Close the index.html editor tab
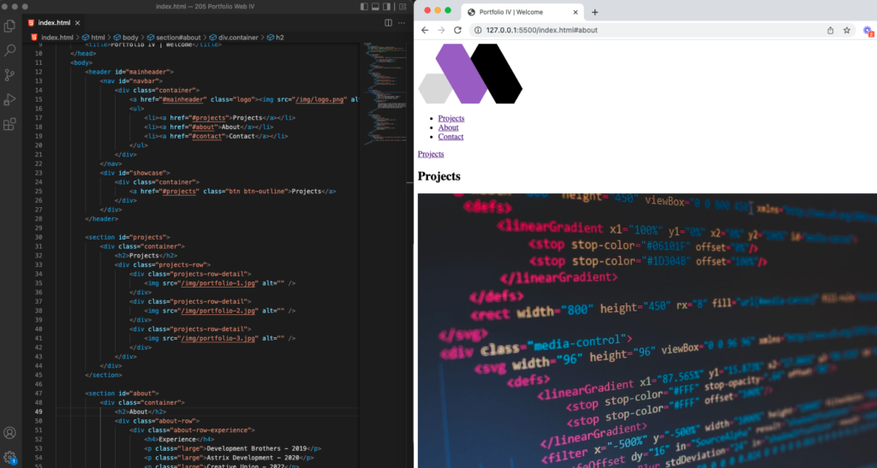The height and width of the screenshot is (468, 877). click(x=78, y=23)
